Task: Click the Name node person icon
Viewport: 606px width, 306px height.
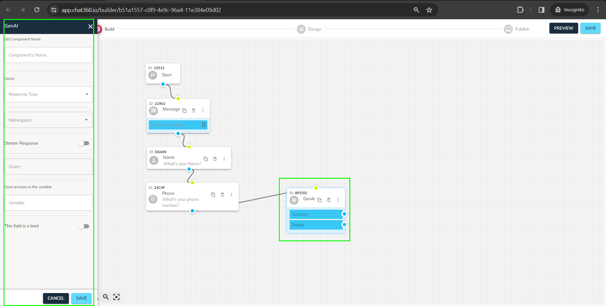Action: 154,160
